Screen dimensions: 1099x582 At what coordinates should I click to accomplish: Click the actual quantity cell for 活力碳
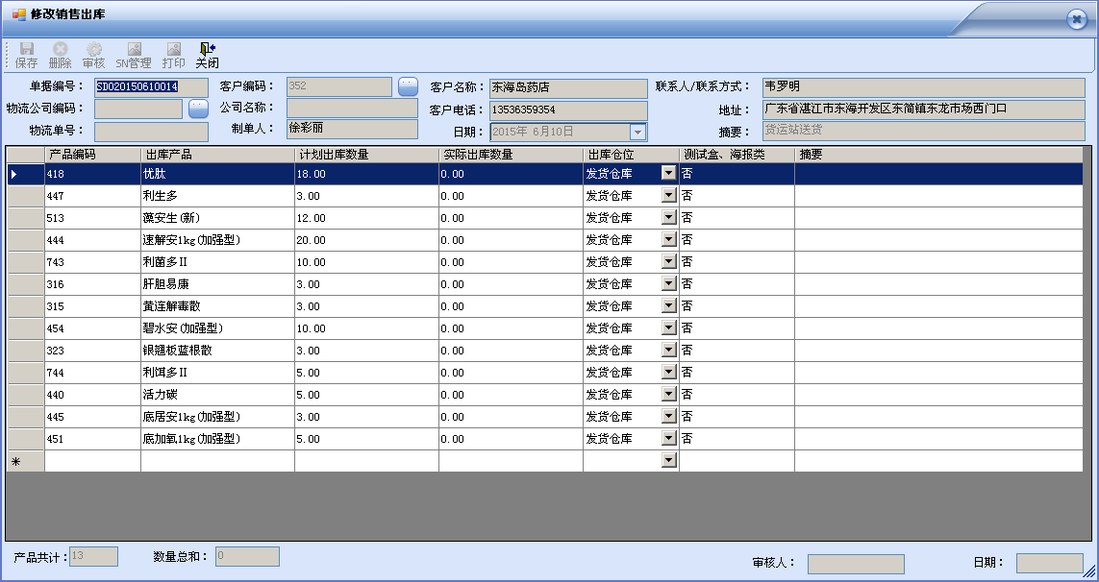click(x=510, y=395)
